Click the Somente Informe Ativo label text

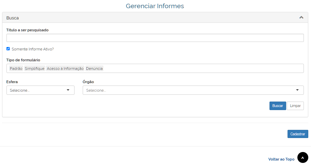pos(33,49)
